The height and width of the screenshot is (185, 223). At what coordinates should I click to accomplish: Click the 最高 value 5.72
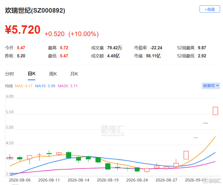click(64, 48)
